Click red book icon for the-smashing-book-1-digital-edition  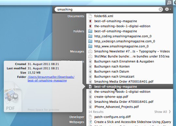click(x=90, y=26)
